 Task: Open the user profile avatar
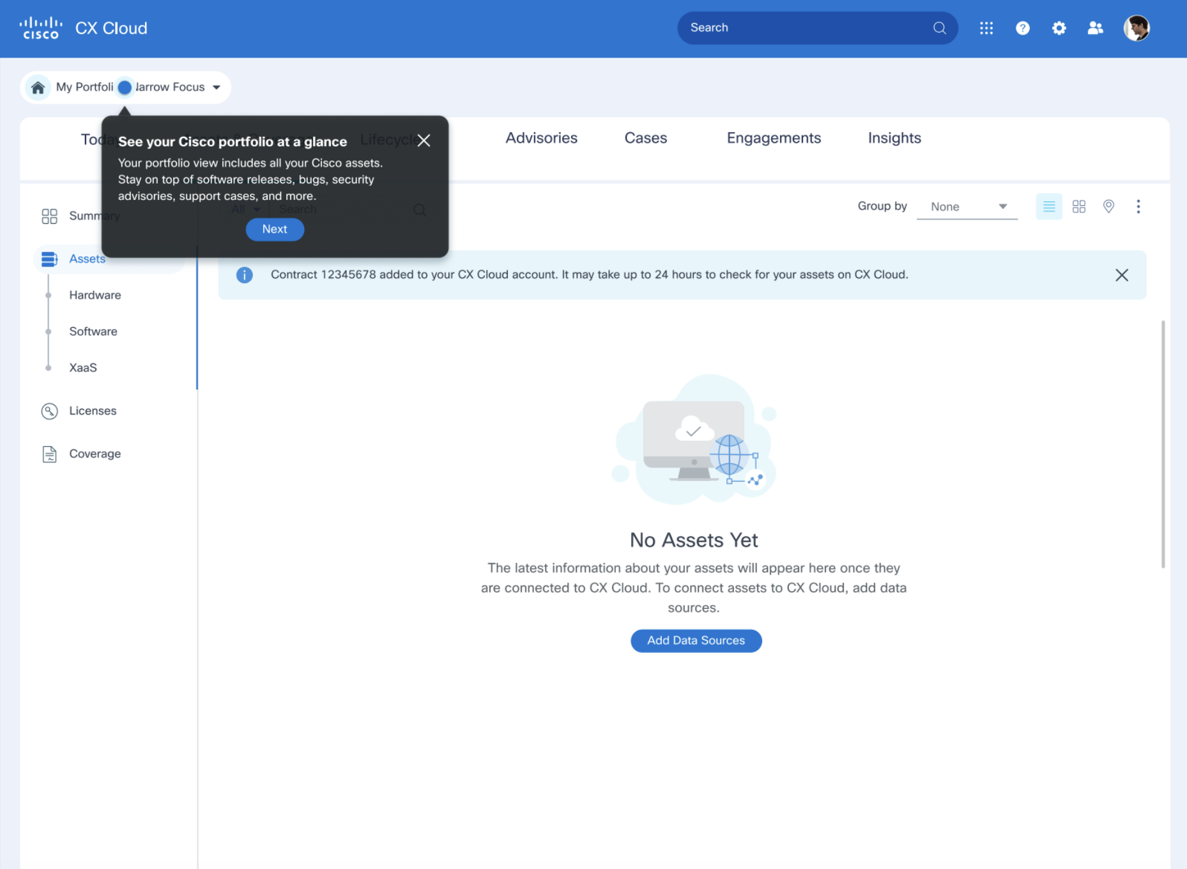tap(1137, 28)
